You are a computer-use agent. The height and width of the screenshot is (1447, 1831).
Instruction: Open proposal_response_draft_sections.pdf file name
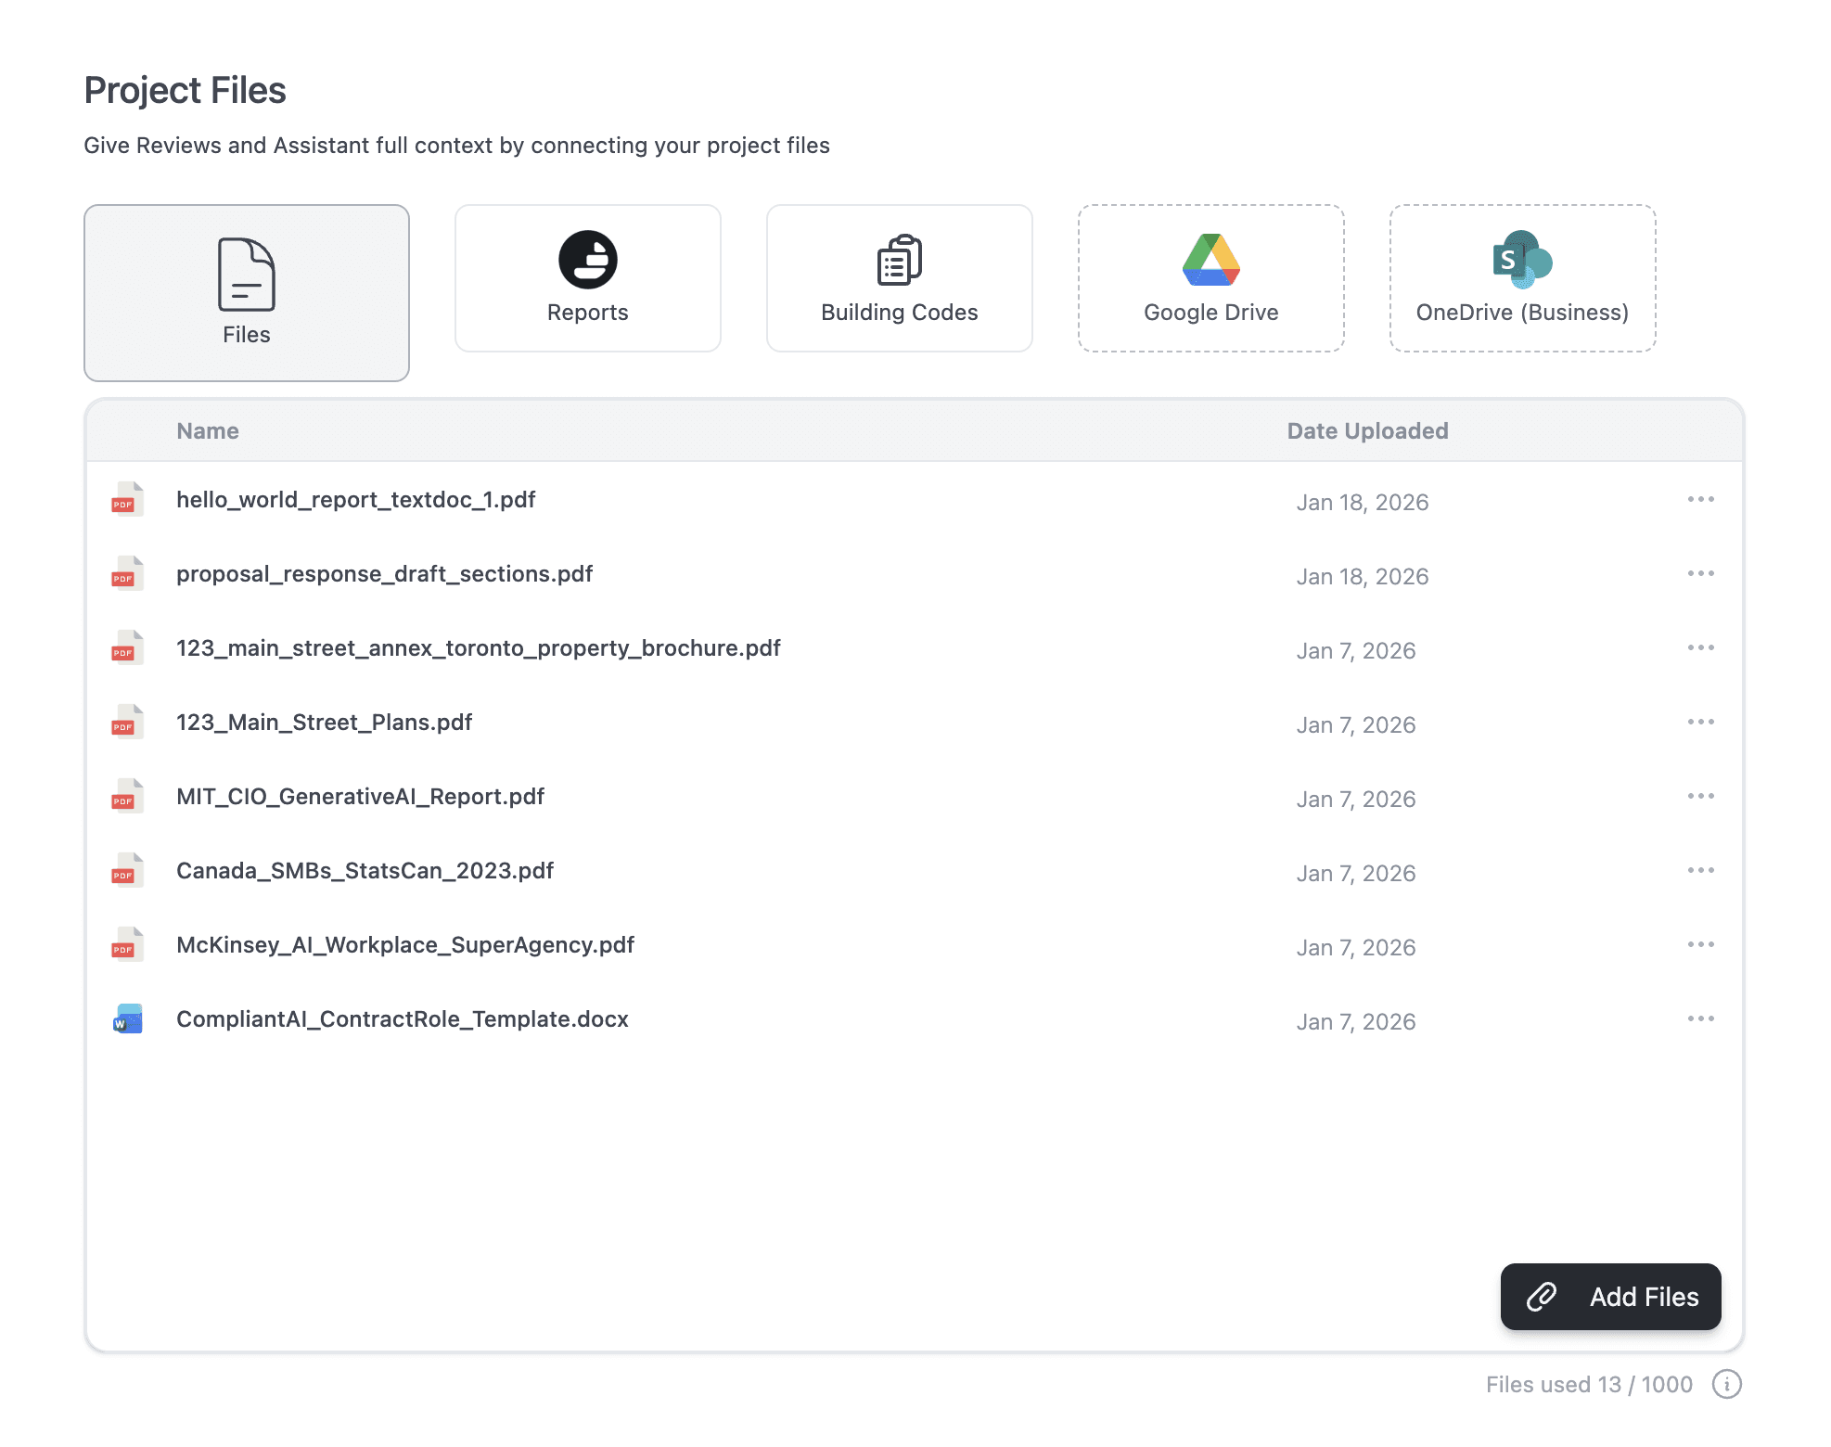(384, 574)
